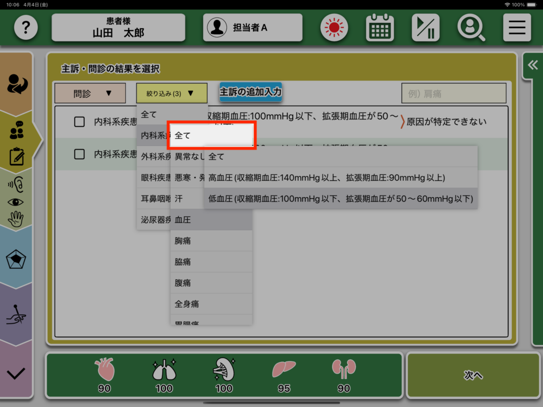This screenshot has width=543, height=407.
Task: Check the first 内科系疾患 row checkbox
Action: point(80,122)
